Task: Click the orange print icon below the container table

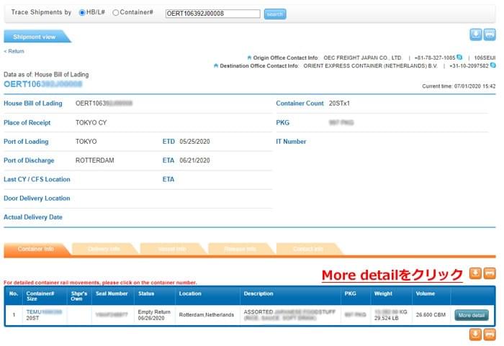Action: [x=490, y=334]
